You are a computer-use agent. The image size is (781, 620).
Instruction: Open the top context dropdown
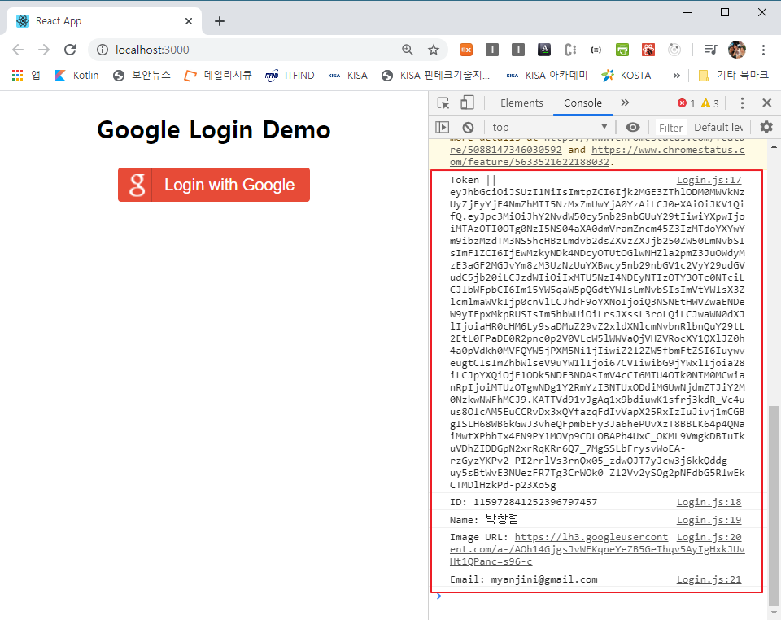549,128
